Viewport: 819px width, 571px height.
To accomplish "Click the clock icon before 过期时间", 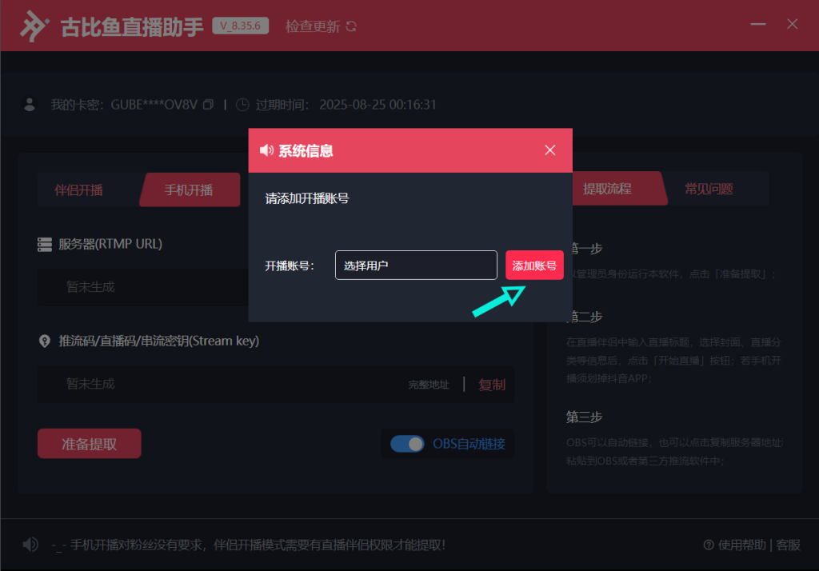I will 242,105.
